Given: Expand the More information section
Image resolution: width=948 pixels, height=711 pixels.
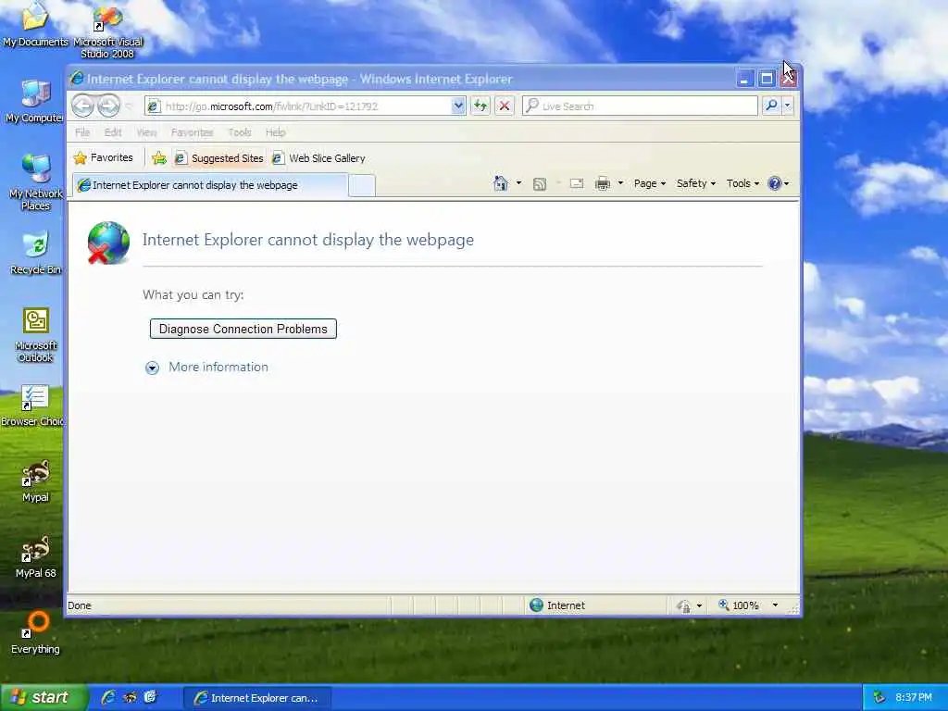Looking at the screenshot, I should coord(206,367).
